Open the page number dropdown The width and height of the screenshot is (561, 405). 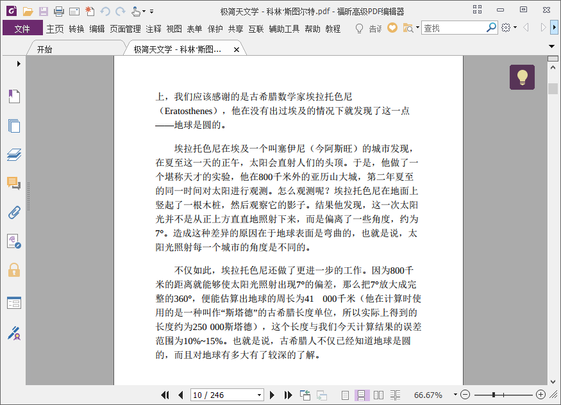tap(260, 395)
